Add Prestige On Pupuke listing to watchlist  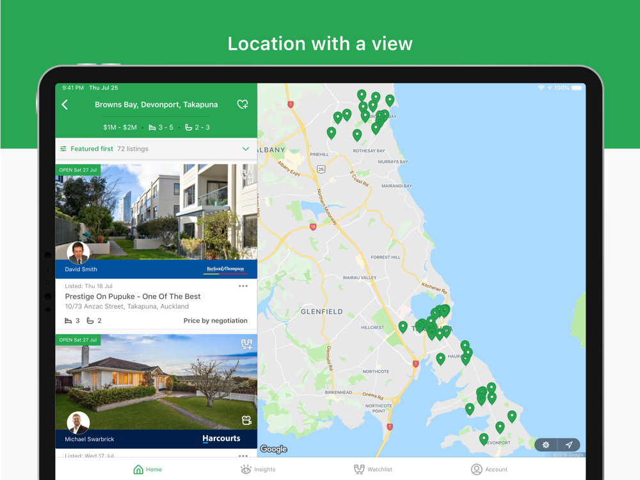246,174
